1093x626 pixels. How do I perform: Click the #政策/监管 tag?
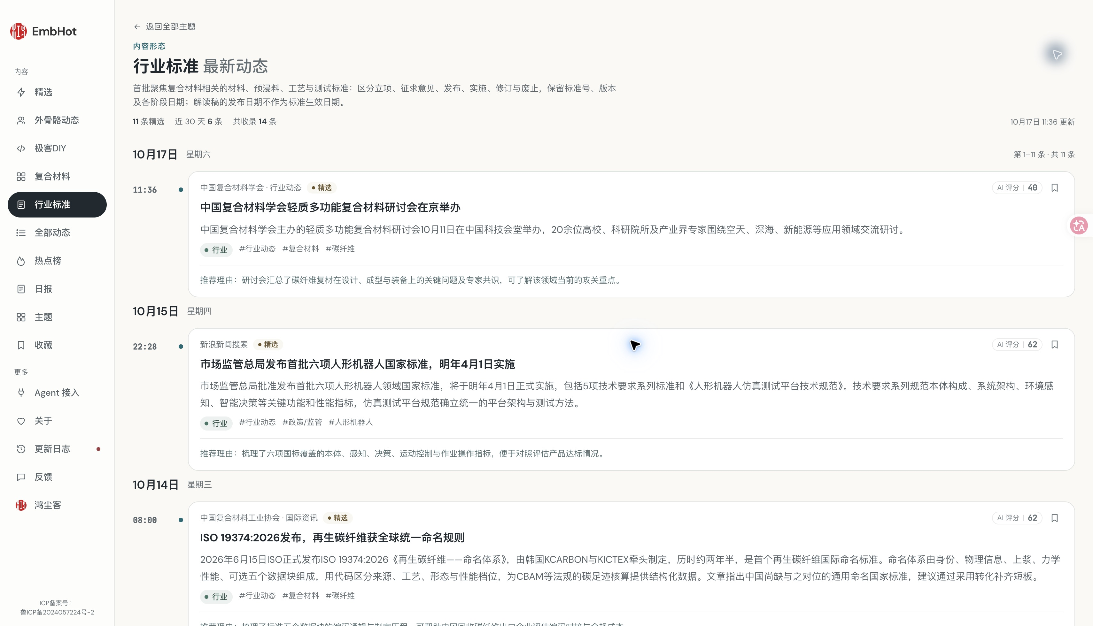302,422
